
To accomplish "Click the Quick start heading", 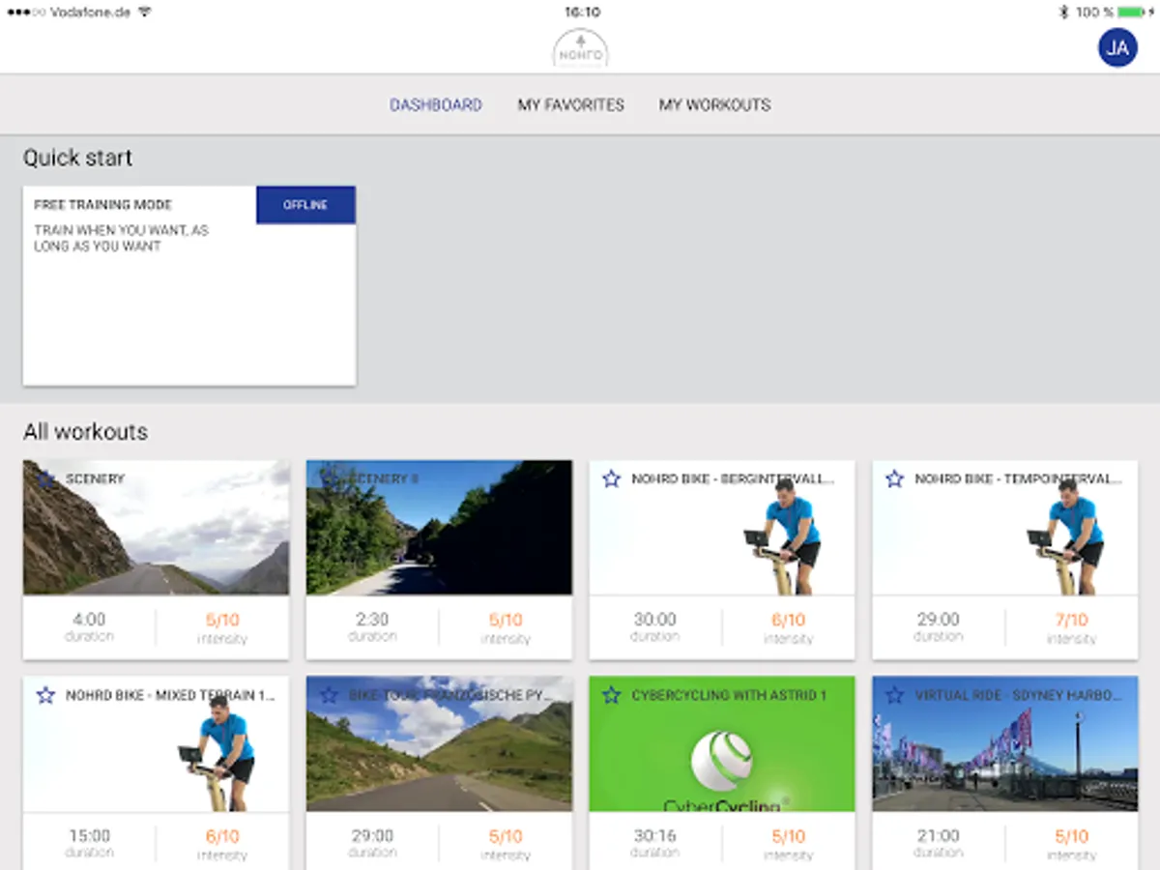I will (x=77, y=158).
